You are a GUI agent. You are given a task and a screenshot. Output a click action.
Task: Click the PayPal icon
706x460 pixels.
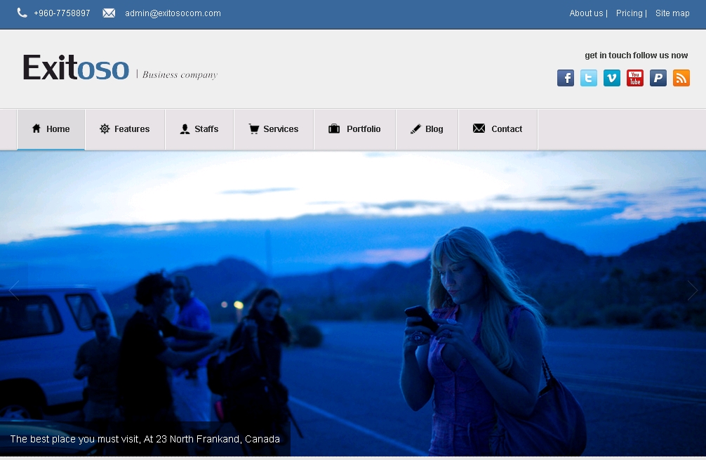pos(658,78)
